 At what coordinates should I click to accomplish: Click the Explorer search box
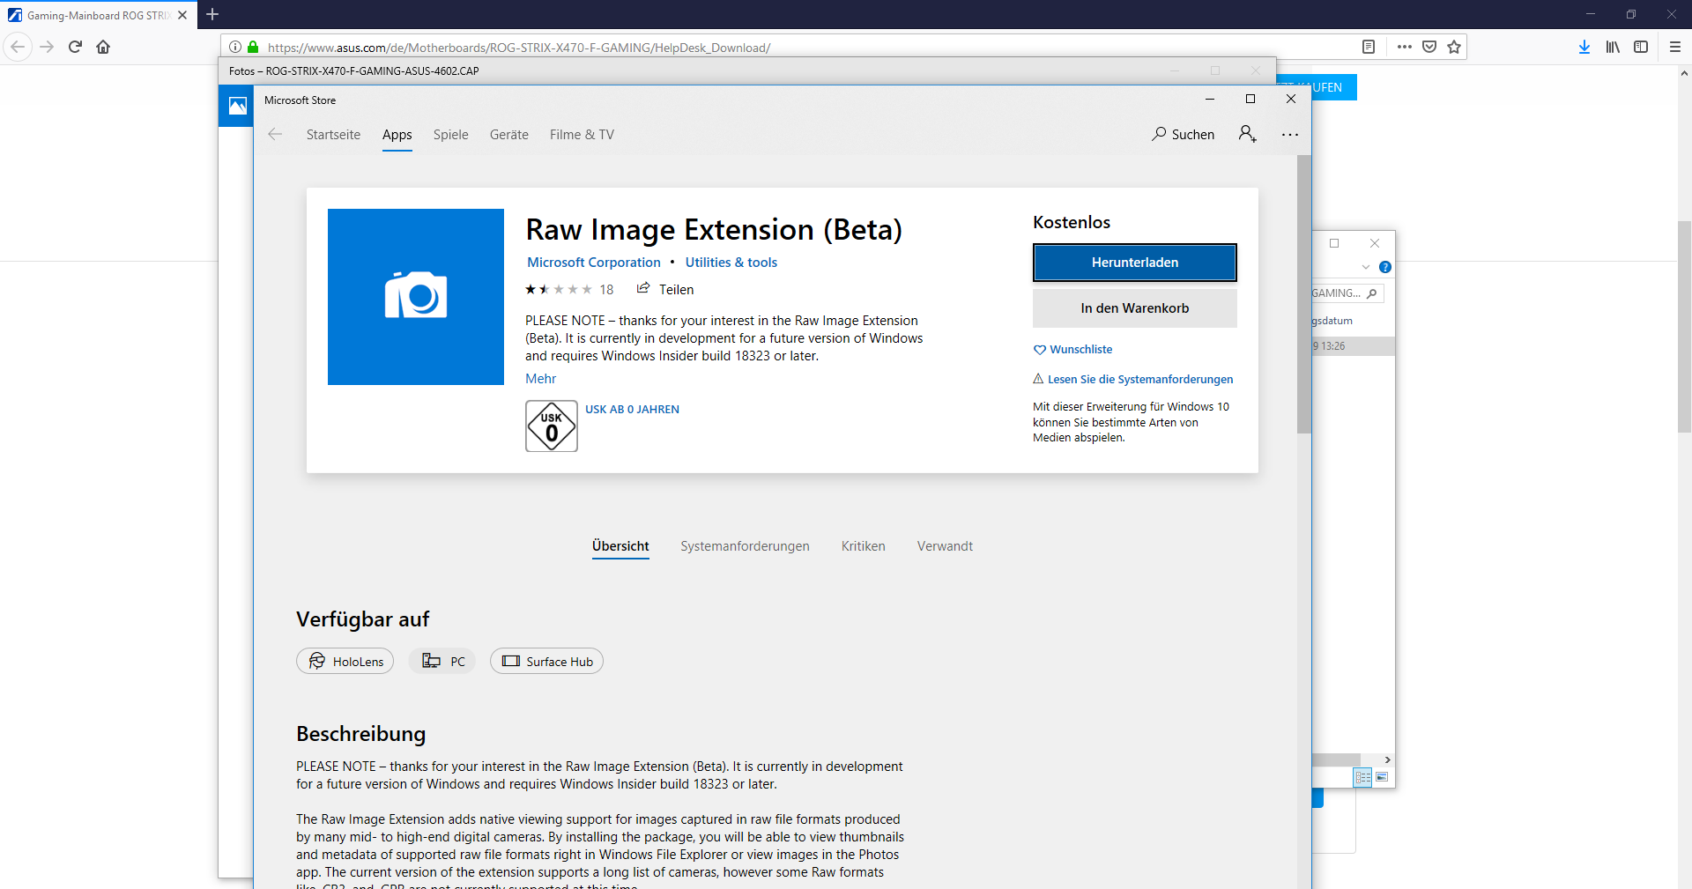1347,293
